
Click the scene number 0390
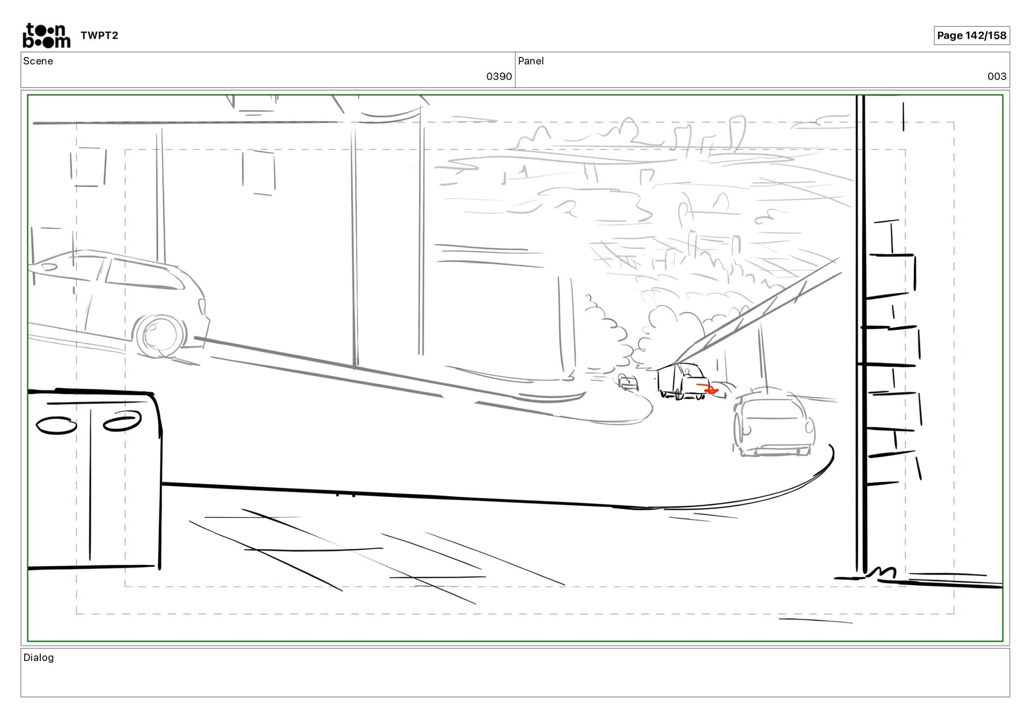point(499,77)
